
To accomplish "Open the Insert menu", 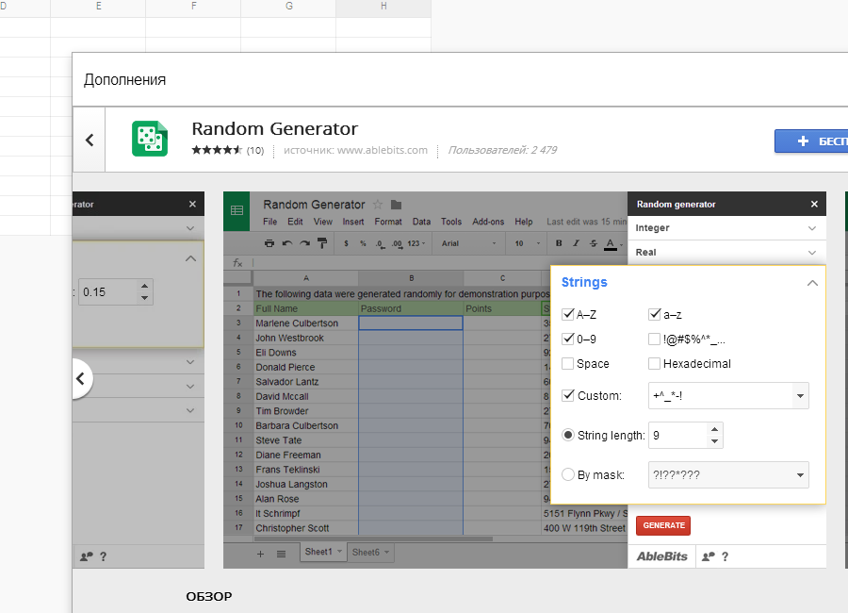I will click(353, 222).
